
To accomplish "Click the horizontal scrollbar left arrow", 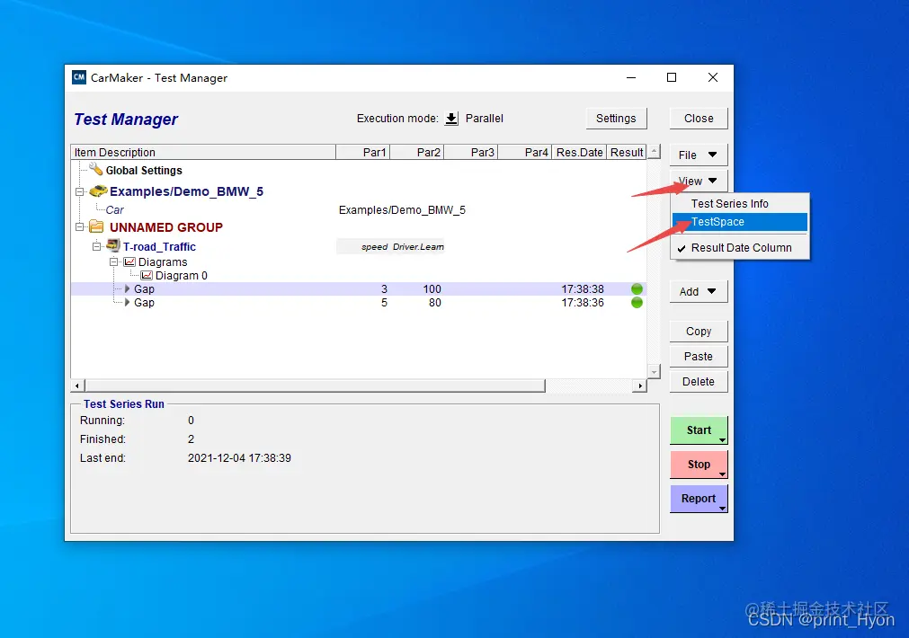I will tap(77, 385).
